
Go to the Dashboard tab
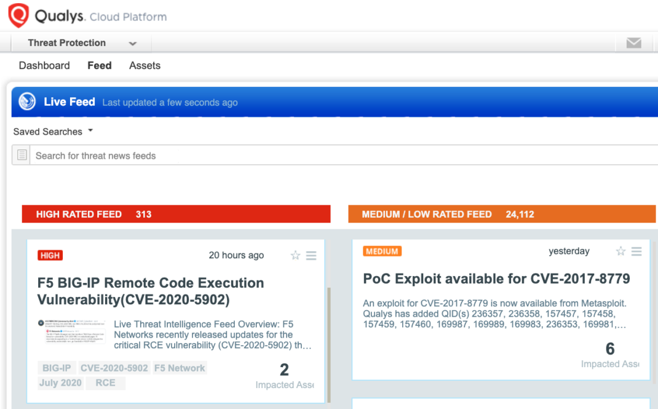pos(44,65)
